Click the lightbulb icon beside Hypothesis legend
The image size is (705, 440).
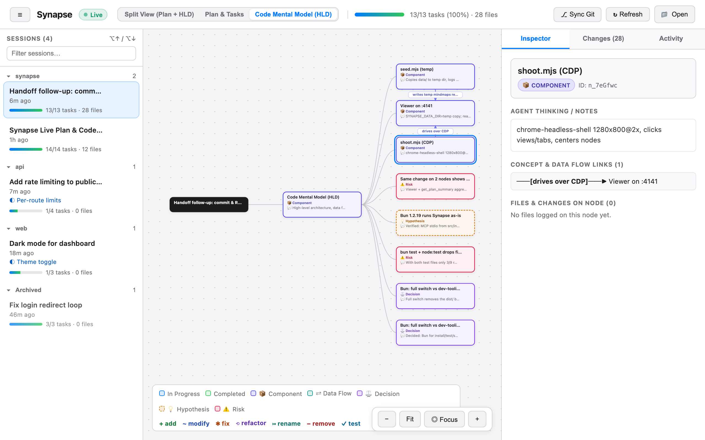(x=171, y=409)
